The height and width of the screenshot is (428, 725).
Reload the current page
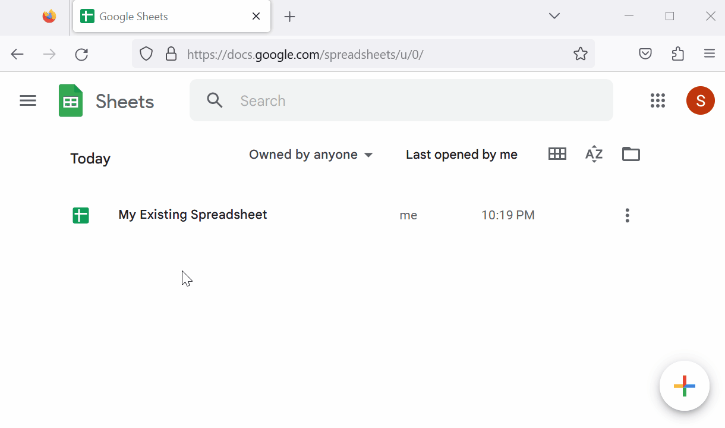point(81,55)
